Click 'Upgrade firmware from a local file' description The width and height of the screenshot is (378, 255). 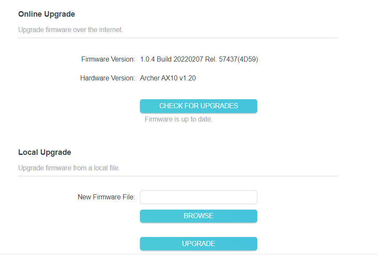69,168
